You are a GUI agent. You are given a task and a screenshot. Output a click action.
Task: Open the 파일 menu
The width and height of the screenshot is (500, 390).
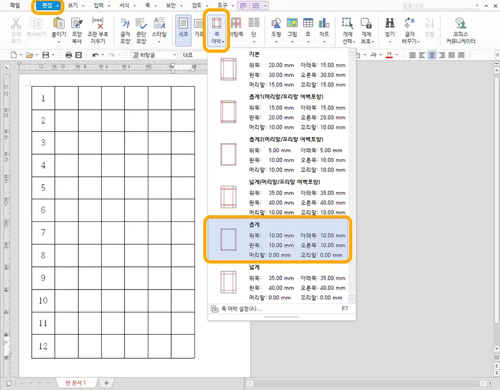click(14, 6)
